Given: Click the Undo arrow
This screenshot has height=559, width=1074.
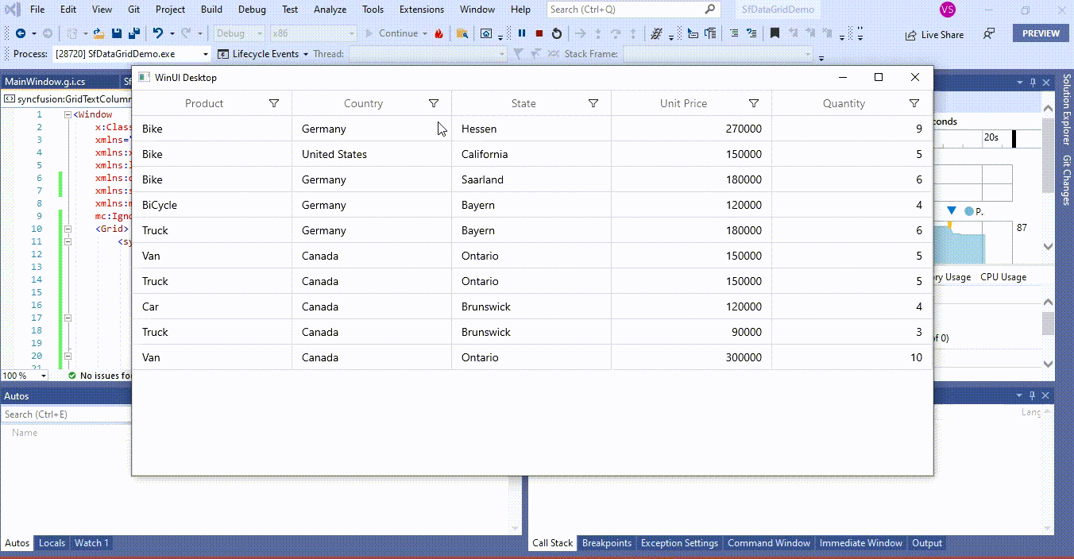Looking at the screenshot, I should (158, 33).
